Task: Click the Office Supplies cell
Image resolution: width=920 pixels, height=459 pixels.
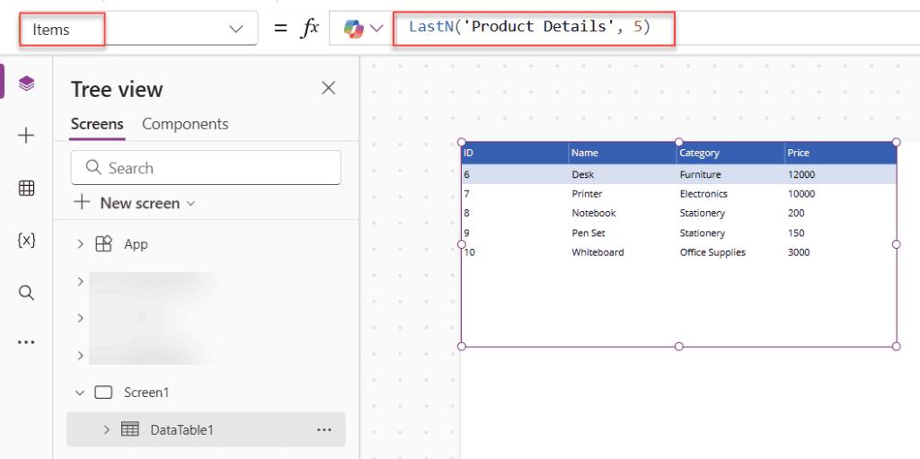Action: click(x=712, y=252)
